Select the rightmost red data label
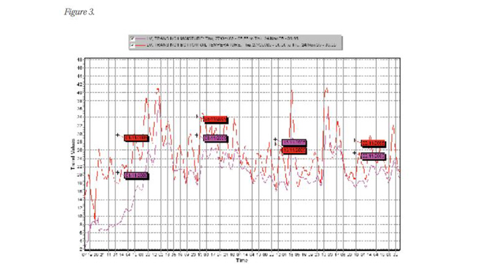Image resolution: width=488 pixels, height=274 pixels. pyautogui.click(x=373, y=143)
